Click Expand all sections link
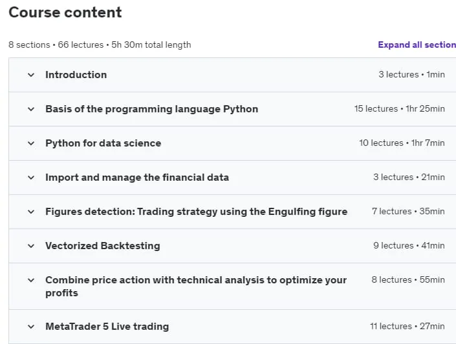The width and height of the screenshot is (456, 344). pos(417,45)
